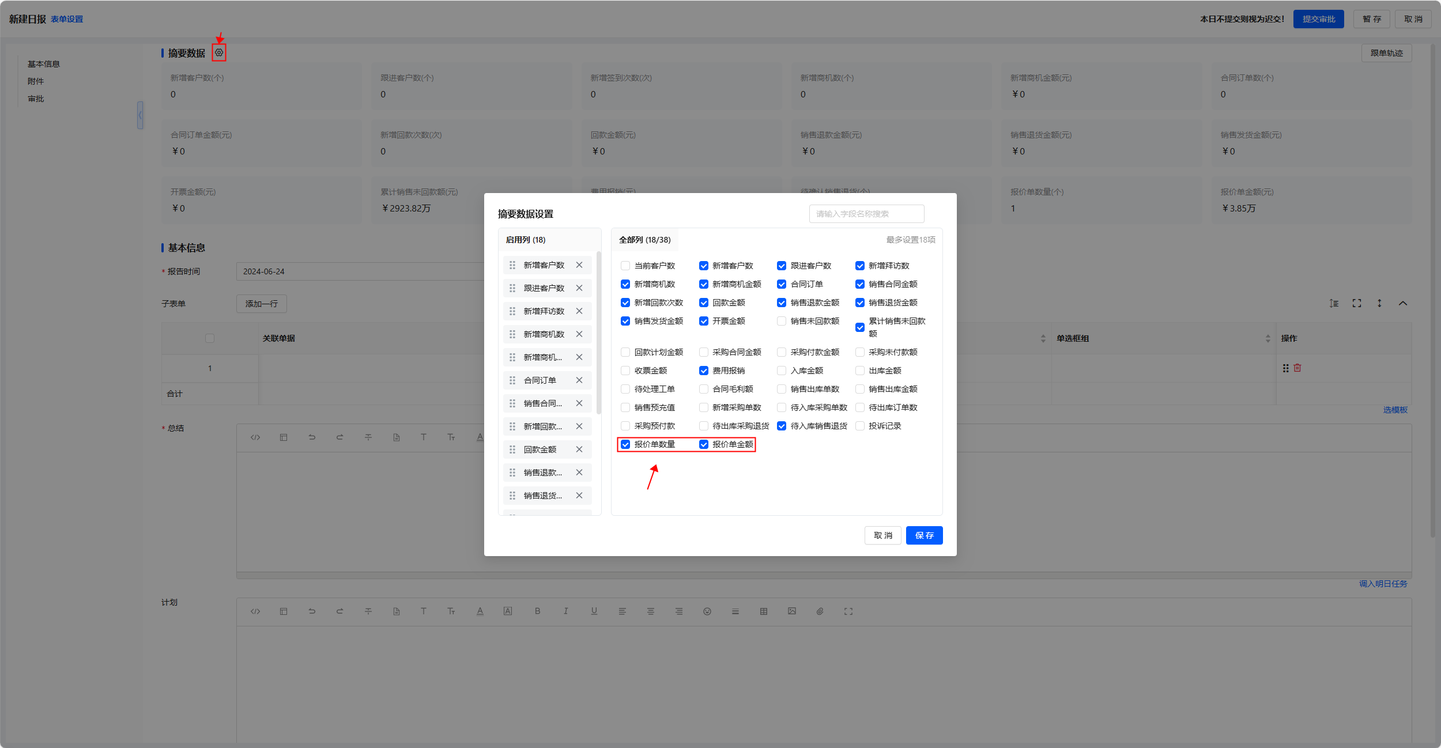
Task: Remove 合同订单 from enabled columns
Action: point(579,380)
